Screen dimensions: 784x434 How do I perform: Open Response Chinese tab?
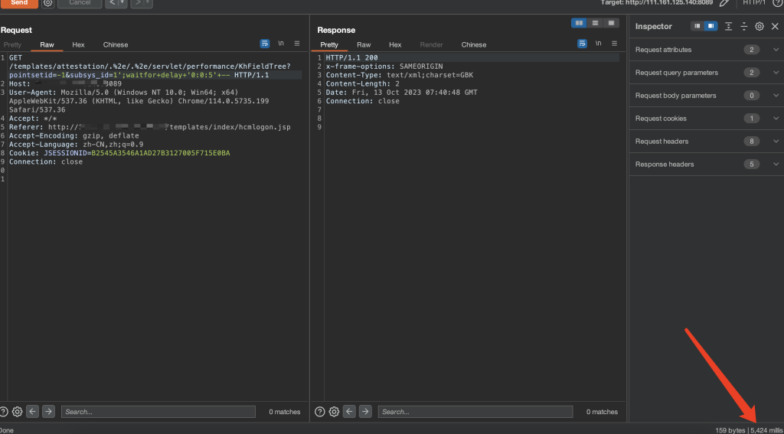(474, 44)
